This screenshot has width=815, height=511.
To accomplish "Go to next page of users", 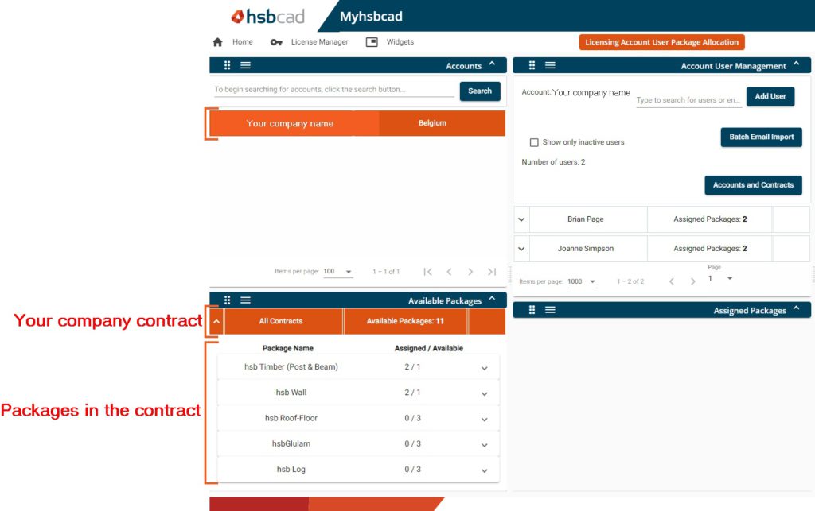I will (x=693, y=281).
